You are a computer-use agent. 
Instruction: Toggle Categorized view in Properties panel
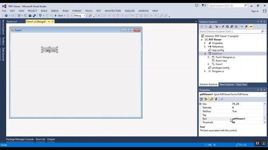coord(201,99)
